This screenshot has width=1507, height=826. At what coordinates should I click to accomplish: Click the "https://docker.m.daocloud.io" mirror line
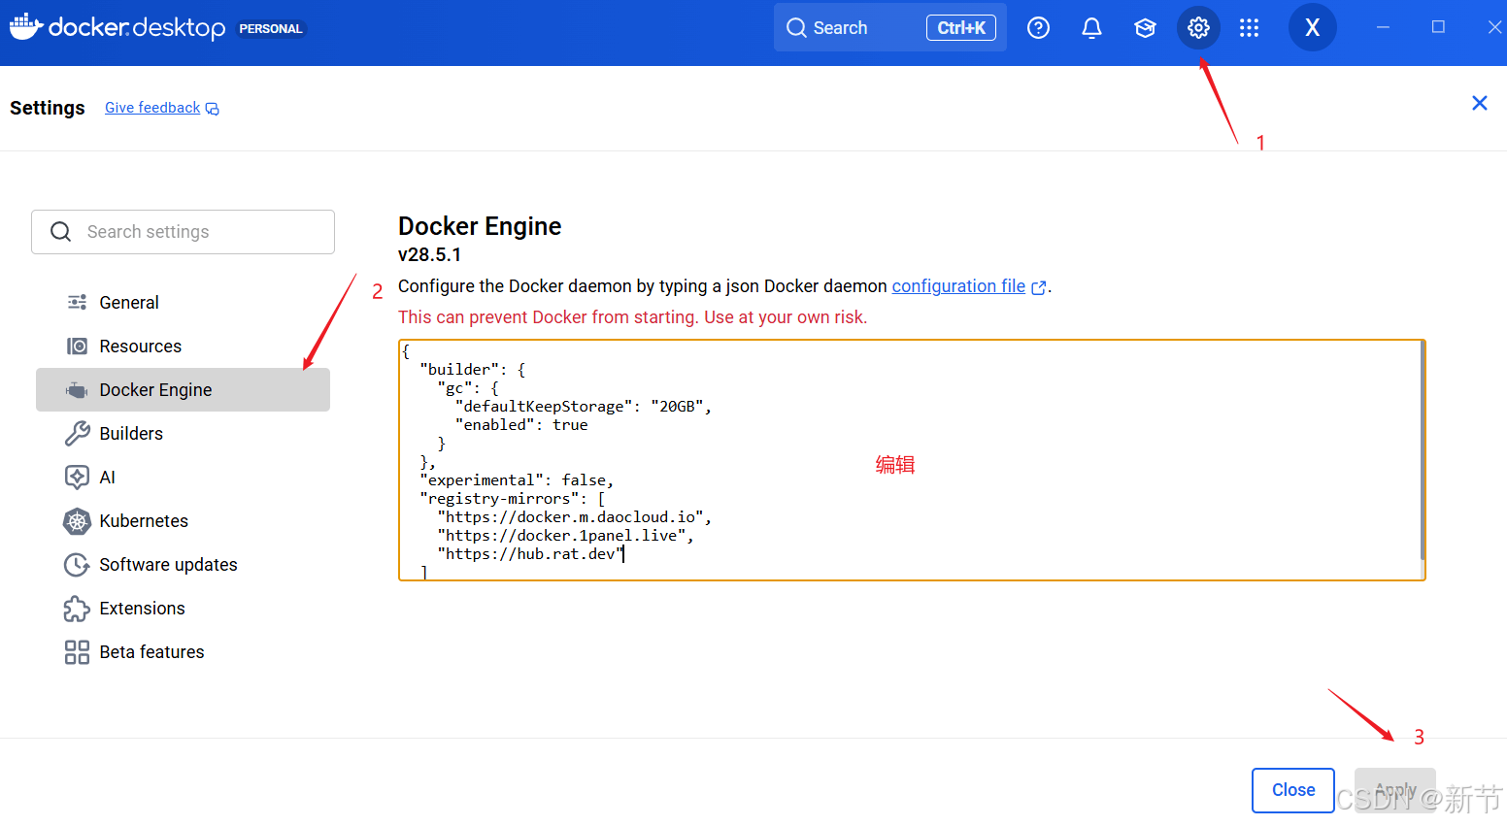point(574,517)
